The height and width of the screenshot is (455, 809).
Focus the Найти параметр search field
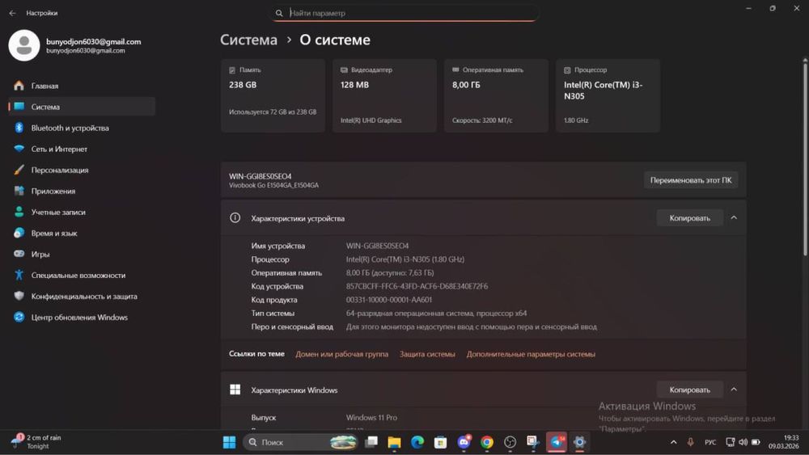pyautogui.click(x=404, y=13)
